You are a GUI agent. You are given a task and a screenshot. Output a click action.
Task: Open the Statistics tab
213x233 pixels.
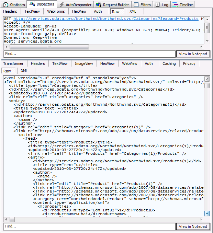(x=14, y=5)
